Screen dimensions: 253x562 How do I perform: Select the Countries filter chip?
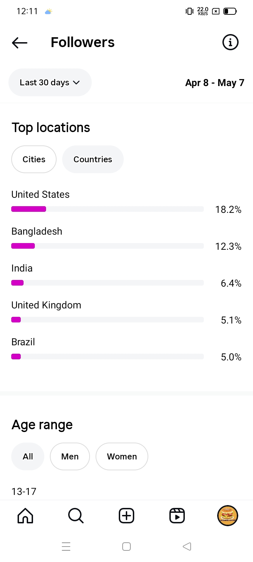tap(93, 159)
